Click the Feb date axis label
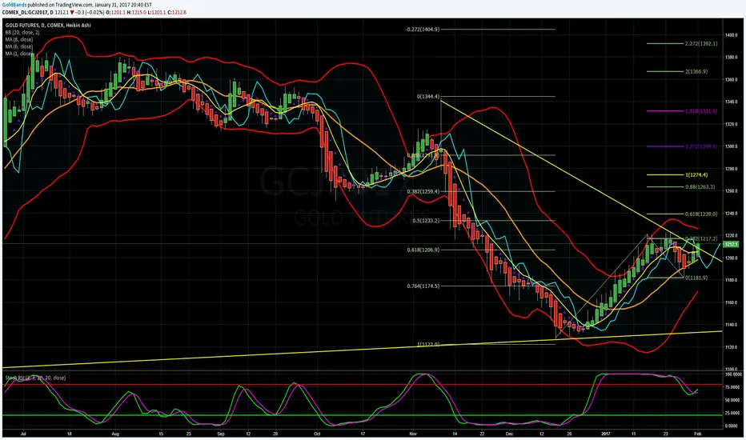Image resolution: width=746 pixels, height=440 pixels. 697,434
